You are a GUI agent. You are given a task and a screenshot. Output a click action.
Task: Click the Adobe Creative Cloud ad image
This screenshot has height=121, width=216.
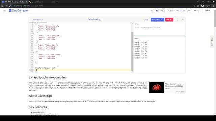[x=157, y=87]
